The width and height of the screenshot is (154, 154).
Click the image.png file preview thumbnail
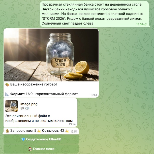(12, 106)
